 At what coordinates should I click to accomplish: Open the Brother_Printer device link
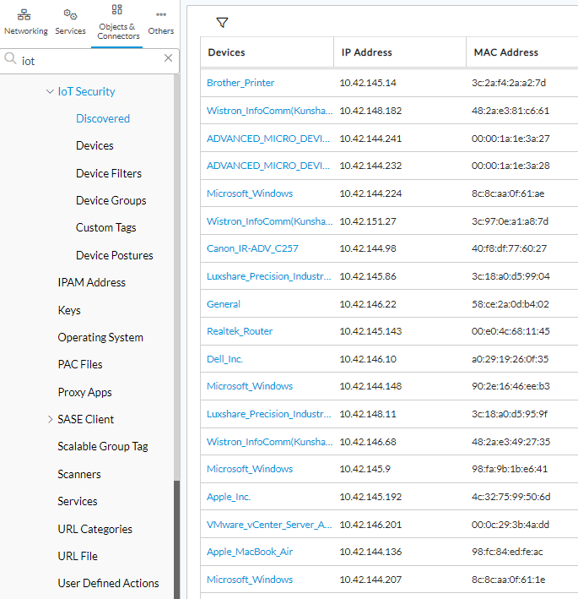coord(240,83)
